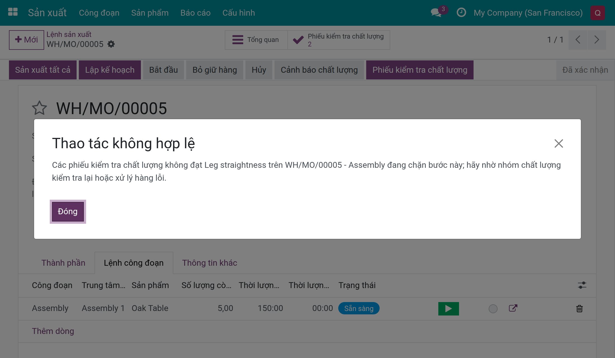
Task: Go to next record arrow
Action: 597,40
